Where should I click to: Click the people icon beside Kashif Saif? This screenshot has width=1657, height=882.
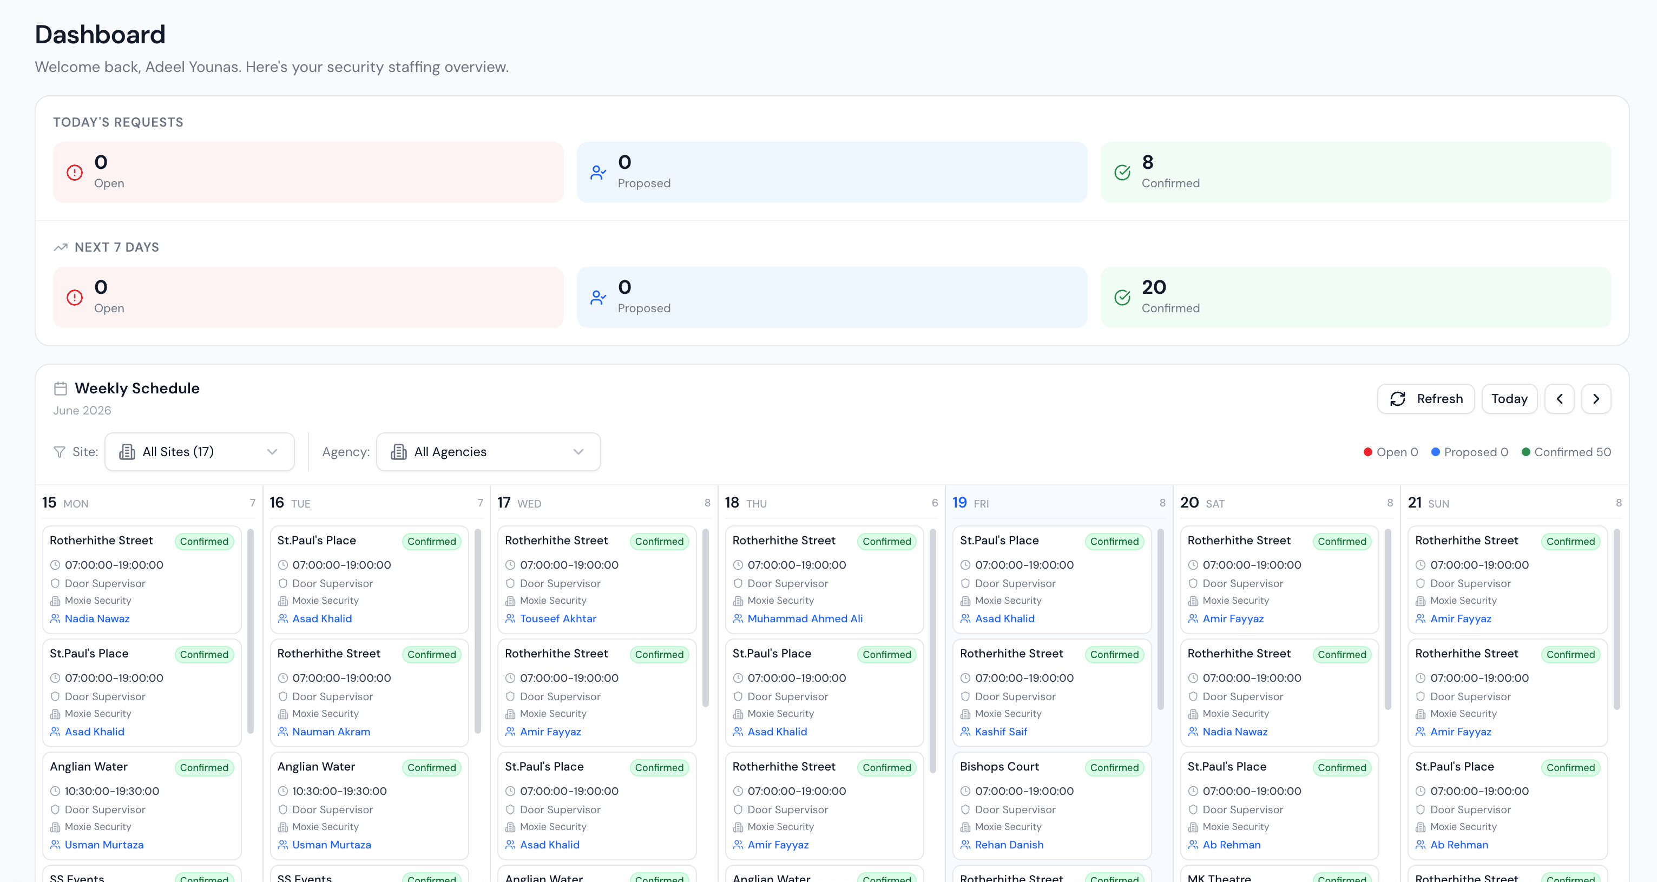tap(965, 732)
